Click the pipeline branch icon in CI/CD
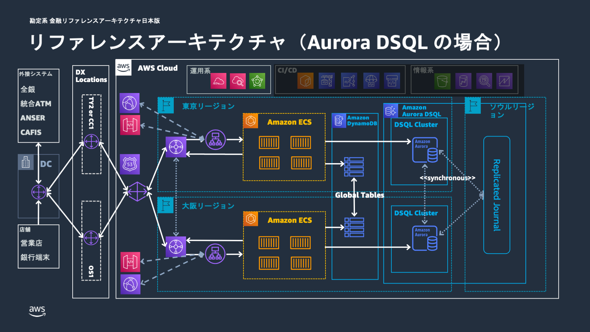The width and height of the screenshot is (590, 332). (x=349, y=81)
